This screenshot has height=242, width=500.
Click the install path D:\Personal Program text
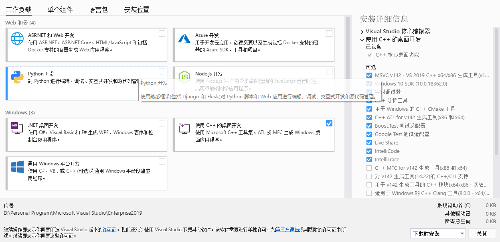coord(73,213)
